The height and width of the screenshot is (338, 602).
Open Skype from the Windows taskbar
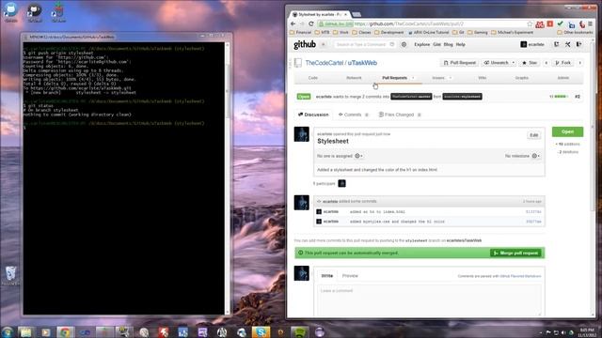pos(261,331)
